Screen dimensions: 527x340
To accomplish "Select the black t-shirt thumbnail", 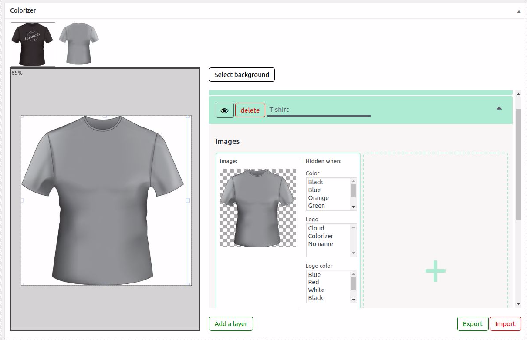I will click(33, 44).
